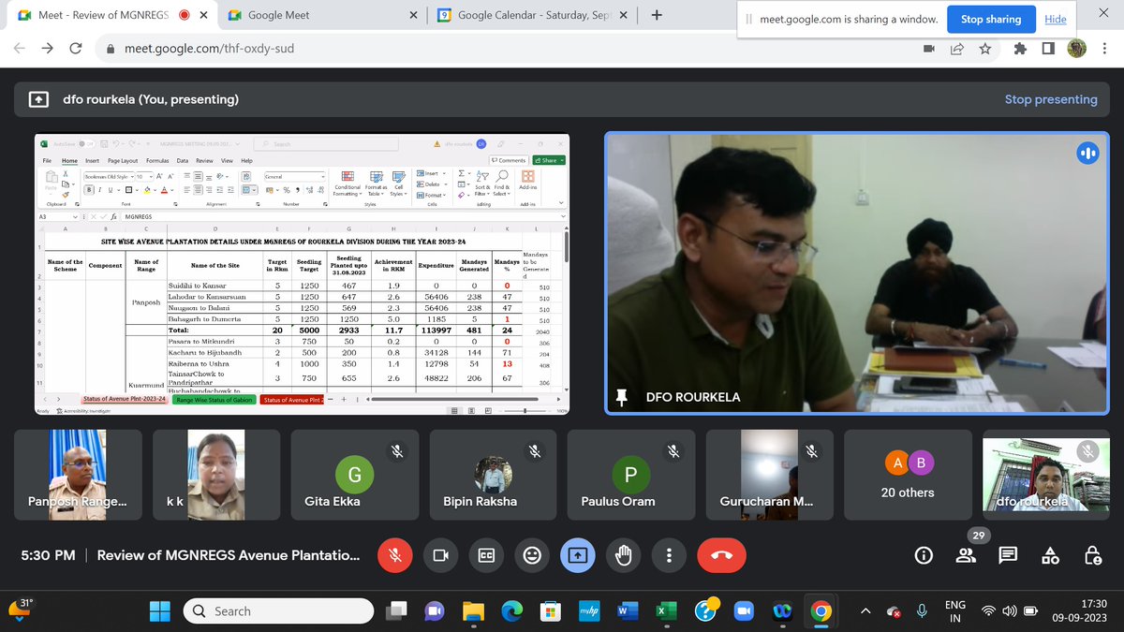Enable closed captions in the meeting
The width and height of the screenshot is (1124, 632).
click(x=486, y=554)
